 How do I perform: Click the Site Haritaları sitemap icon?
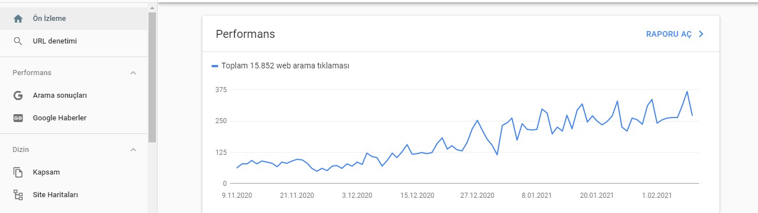(x=18, y=195)
